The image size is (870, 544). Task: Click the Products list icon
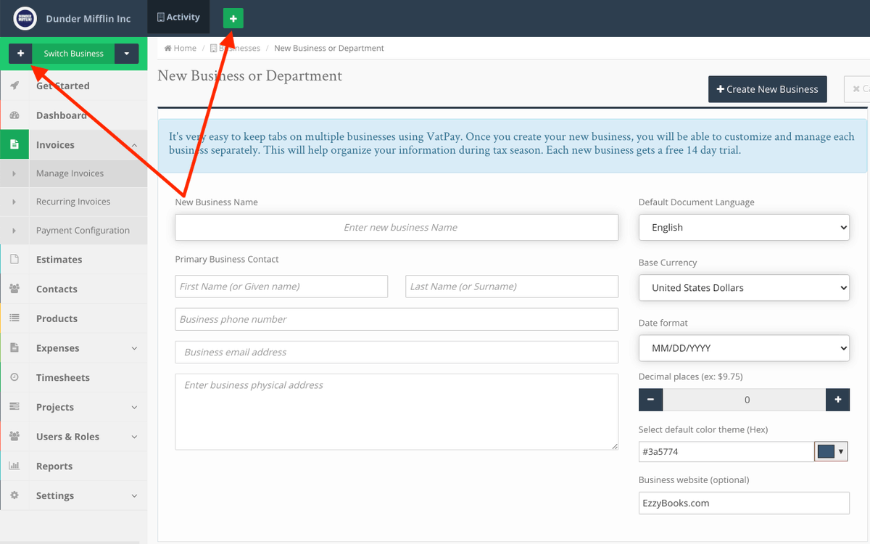pos(14,318)
